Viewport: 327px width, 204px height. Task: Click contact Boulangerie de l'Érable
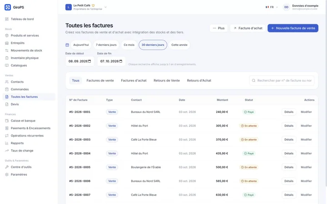(146, 167)
